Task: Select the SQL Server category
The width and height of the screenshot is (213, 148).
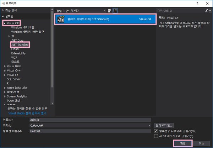Action: pyautogui.click(x=13, y=79)
